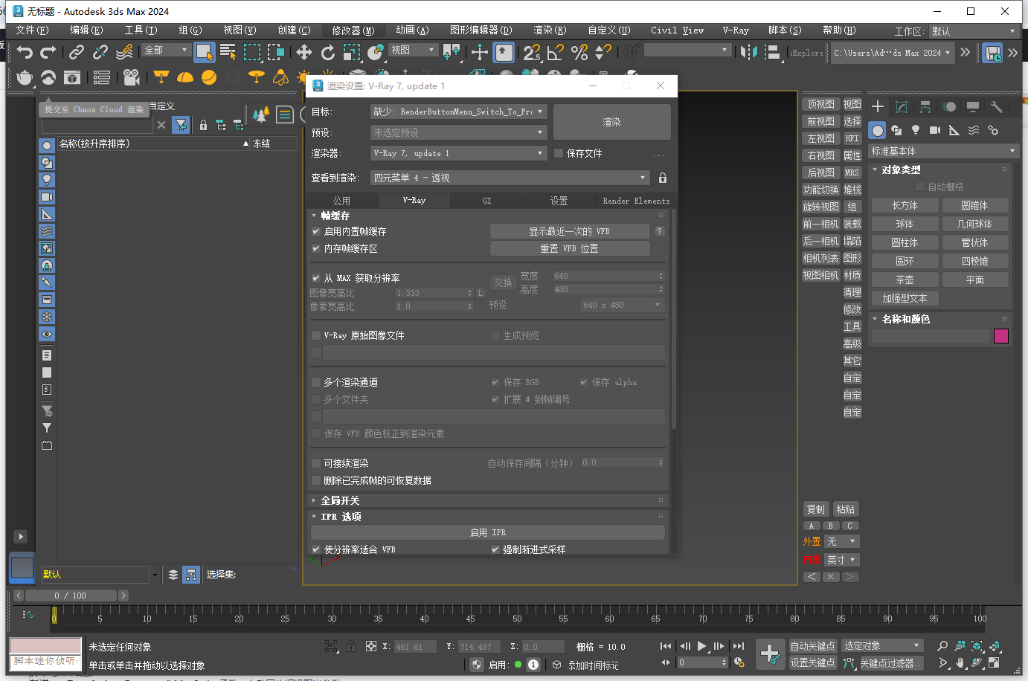Click the object name input field

point(931,336)
